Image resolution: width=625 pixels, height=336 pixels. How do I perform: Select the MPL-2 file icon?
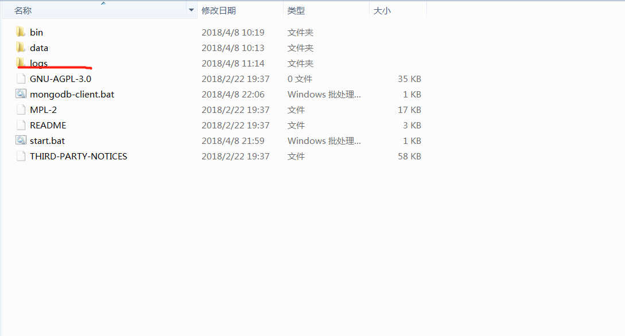[x=21, y=110]
